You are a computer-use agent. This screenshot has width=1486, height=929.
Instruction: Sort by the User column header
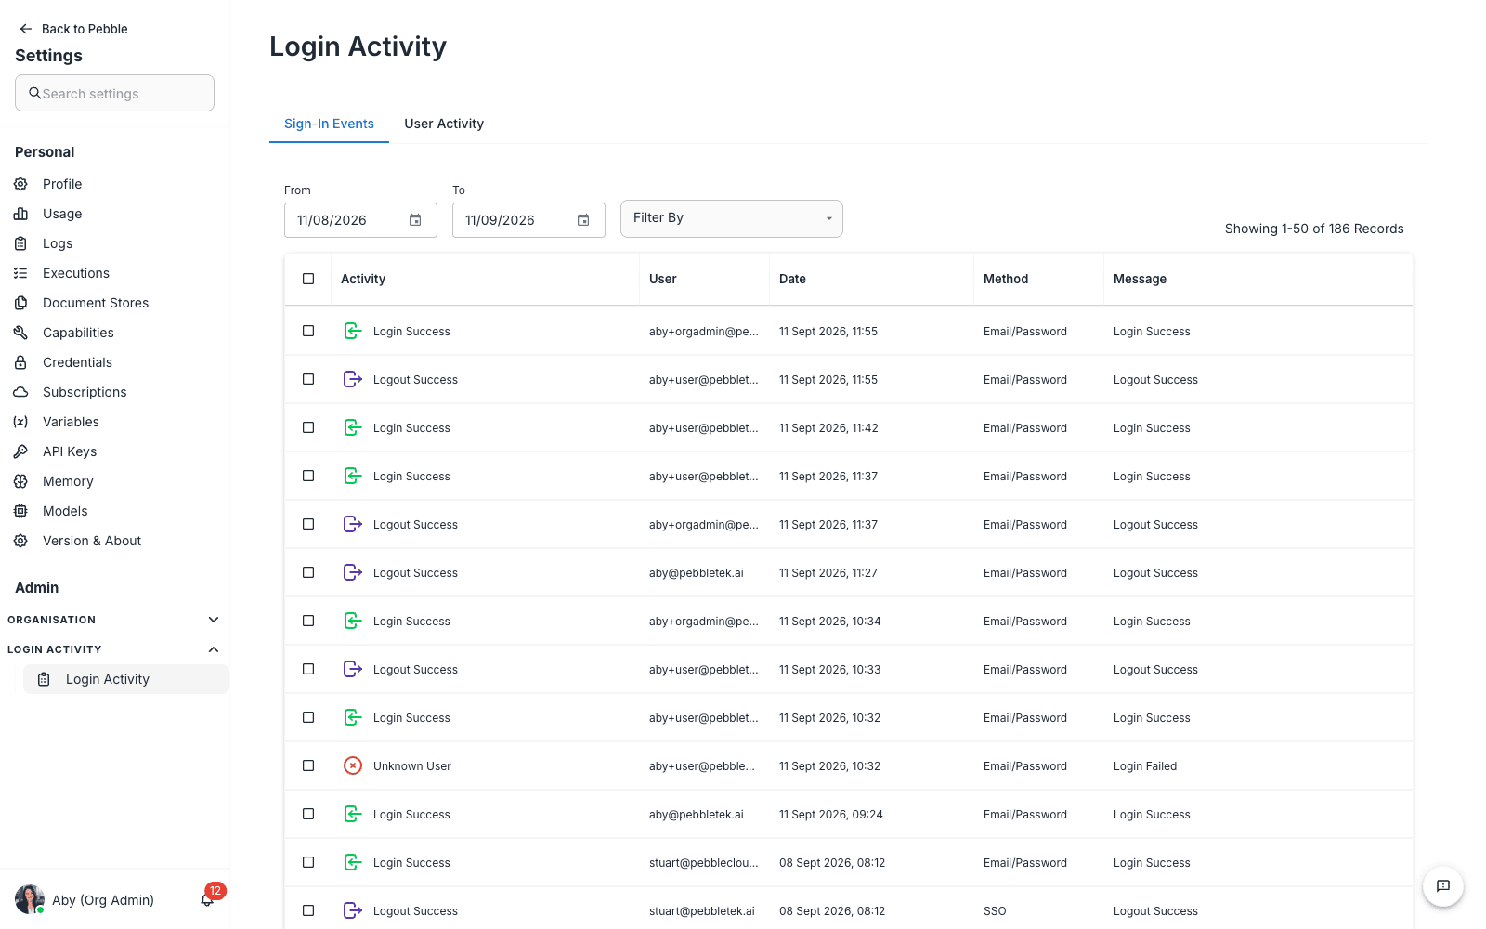pyautogui.click(x=663, y=279)
